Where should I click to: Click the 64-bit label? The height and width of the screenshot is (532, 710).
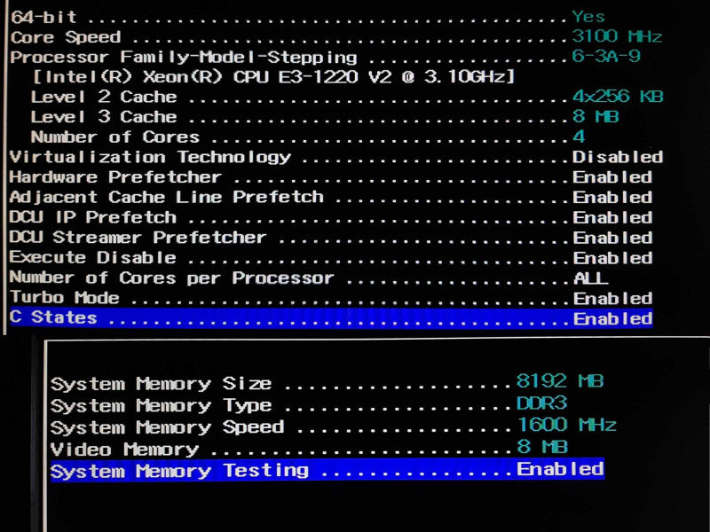(43, 17)
